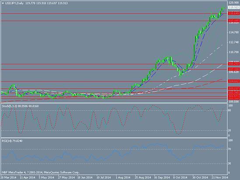Click the 16 Sep 2014 date label
Image resolution: width=240 pixels, height=180 pixels.
coord(162,177)
